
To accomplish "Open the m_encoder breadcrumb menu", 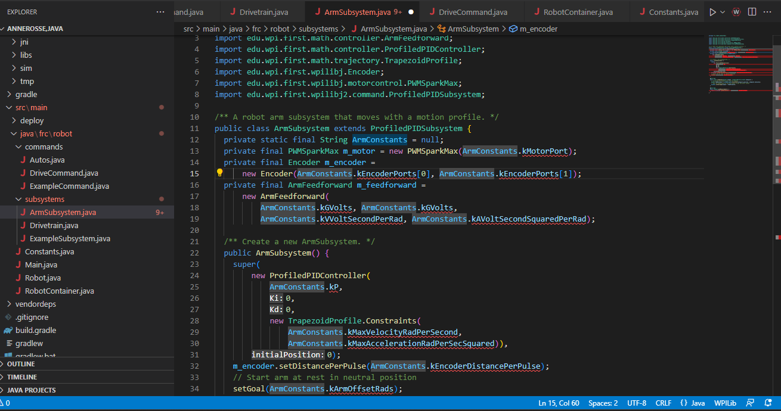I will (x=538, y=28).
